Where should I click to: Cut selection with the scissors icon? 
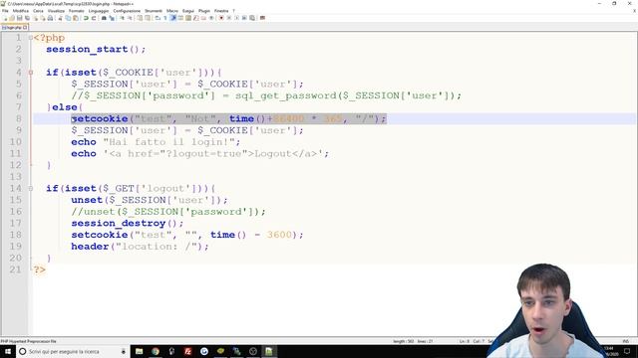(x=61, y=18)
